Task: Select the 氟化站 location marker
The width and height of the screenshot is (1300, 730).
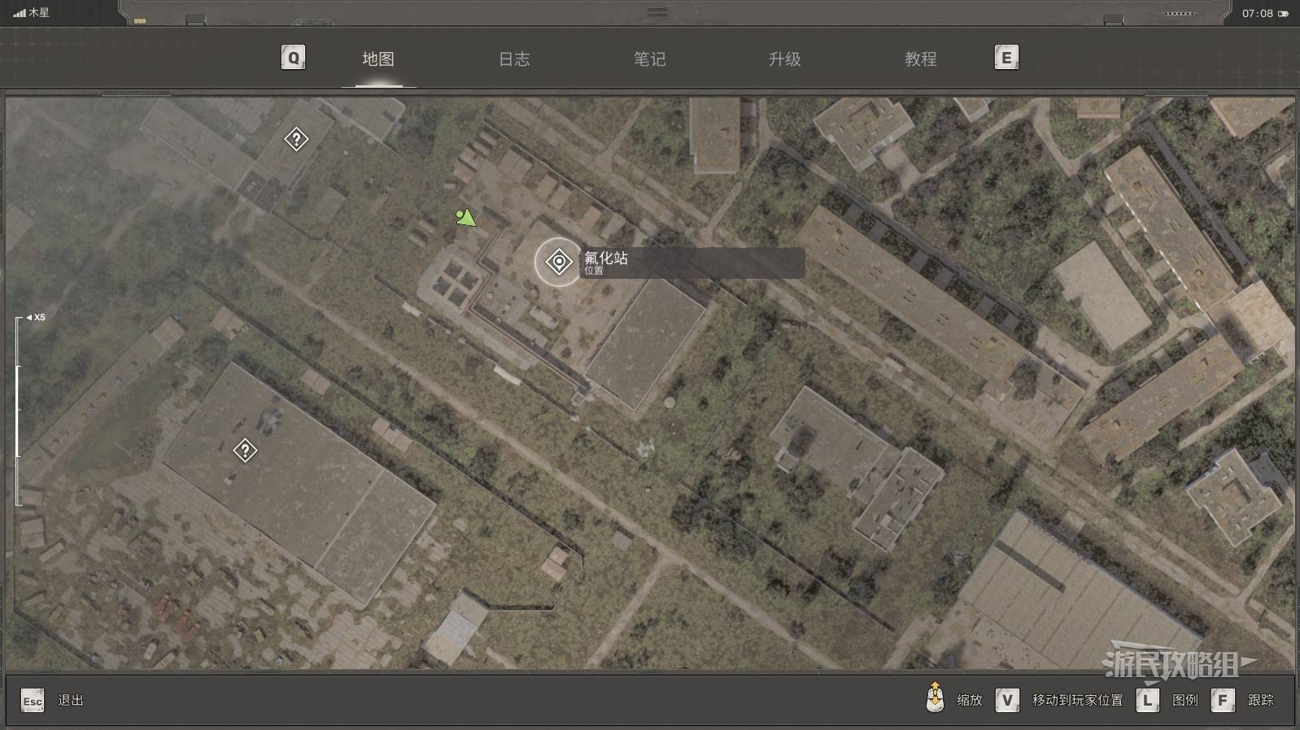Action: point(559,262)
